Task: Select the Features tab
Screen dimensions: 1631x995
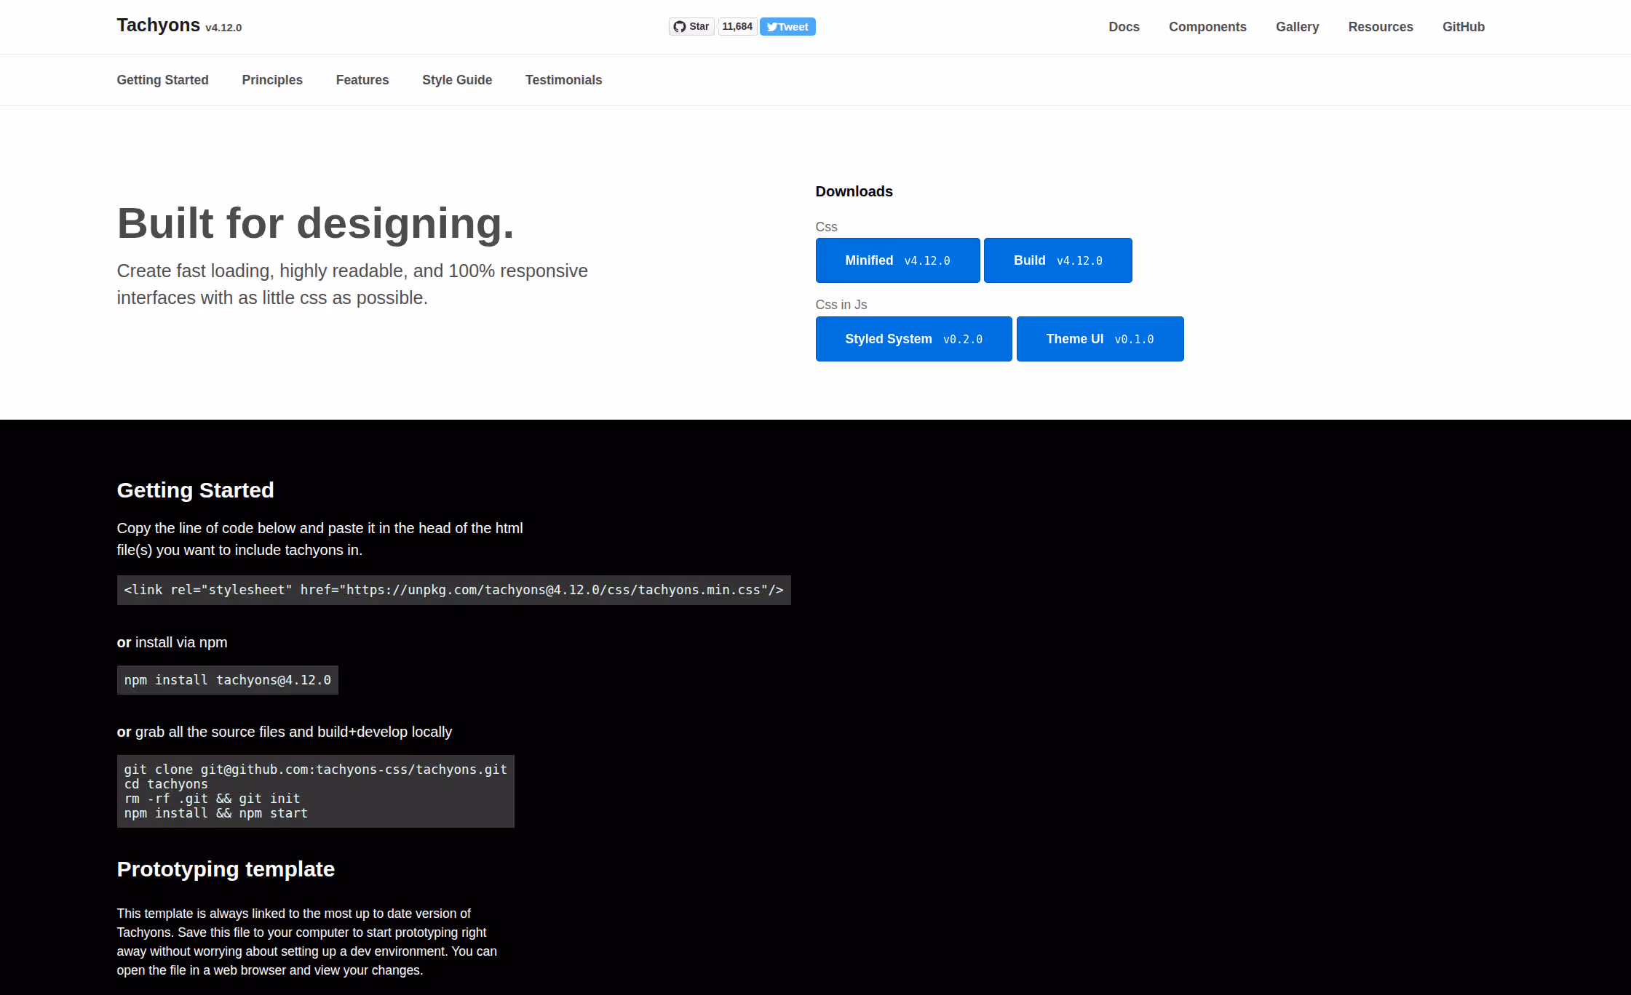Action: (x=362, y=80)
